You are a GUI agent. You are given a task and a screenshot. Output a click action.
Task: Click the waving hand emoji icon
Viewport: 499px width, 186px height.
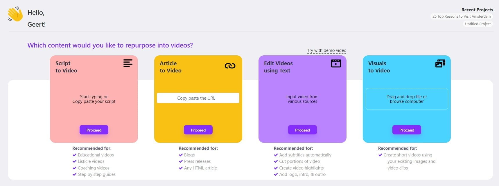click(x=15, y=14)
